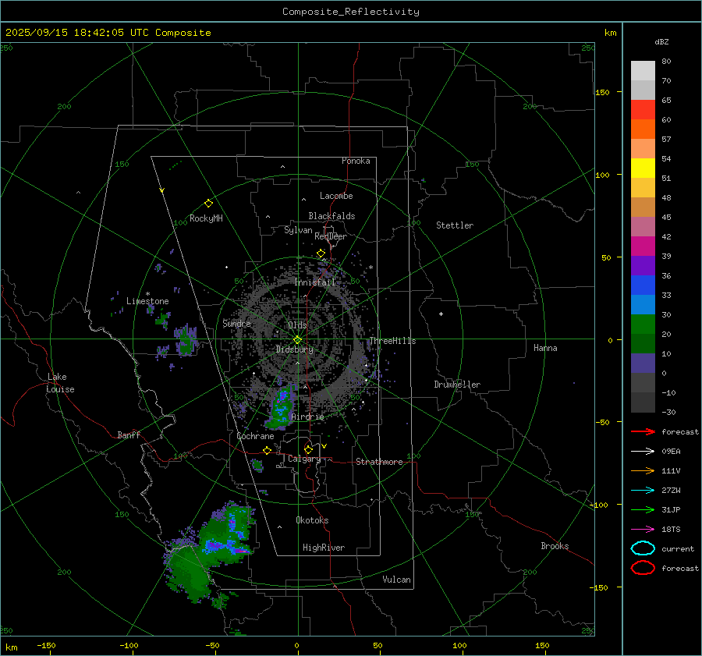The height and width of the screenshot is (656, 702).
Task: Click the Okotoks city label
Action: [312, 520]
